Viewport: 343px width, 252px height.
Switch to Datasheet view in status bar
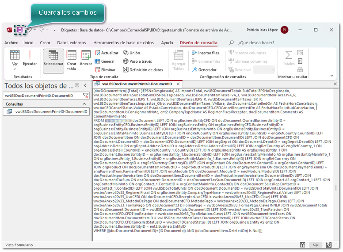click(302, 245)
